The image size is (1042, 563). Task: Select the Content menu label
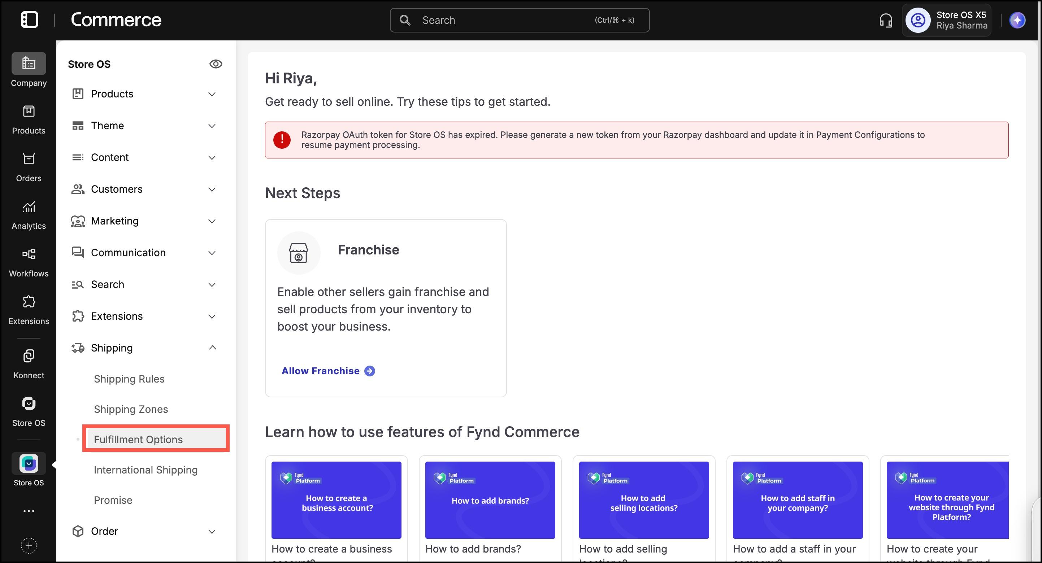(110, 157)
